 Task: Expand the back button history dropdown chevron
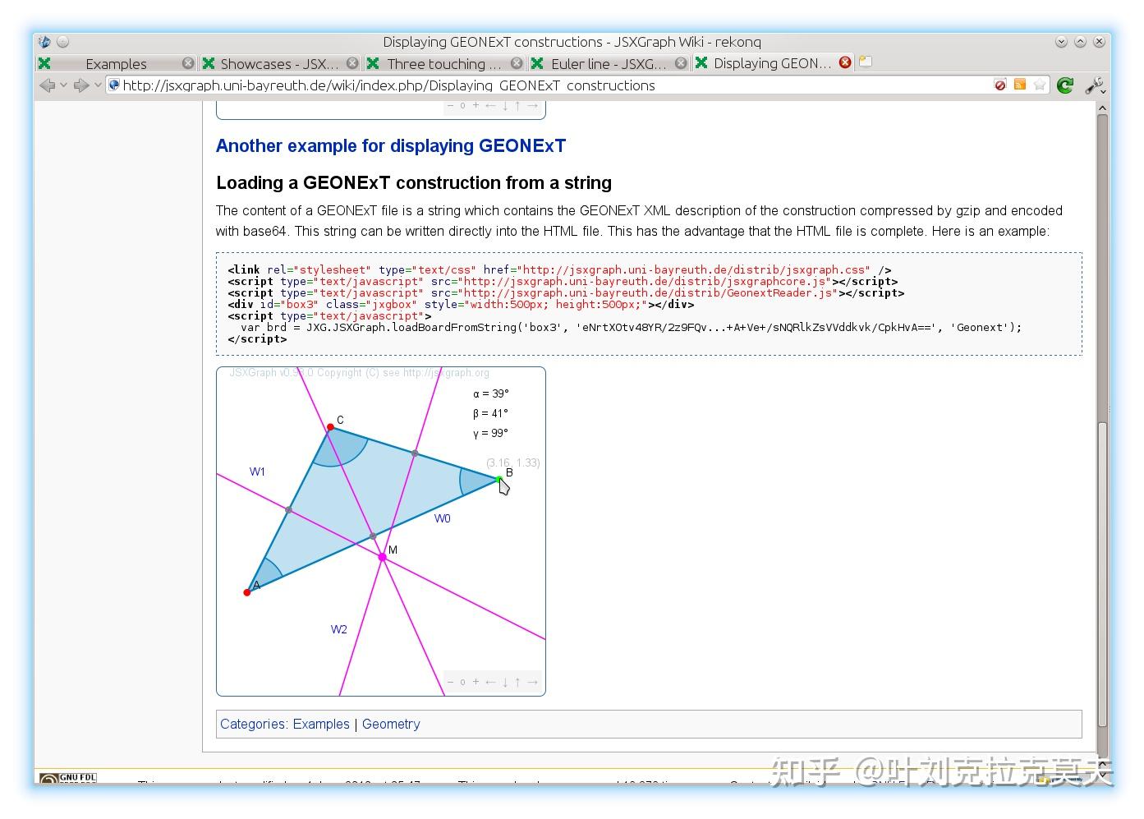pos(64,85)
